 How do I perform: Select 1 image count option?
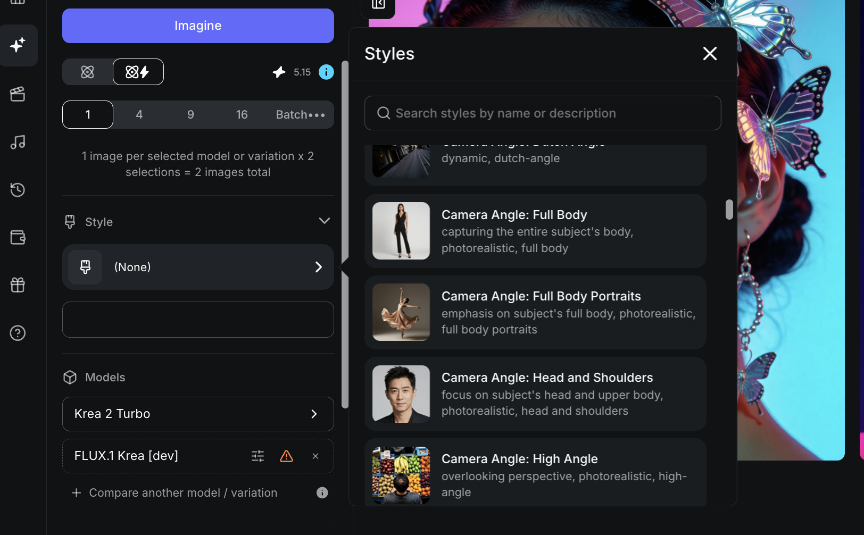(x=88, y=114)
